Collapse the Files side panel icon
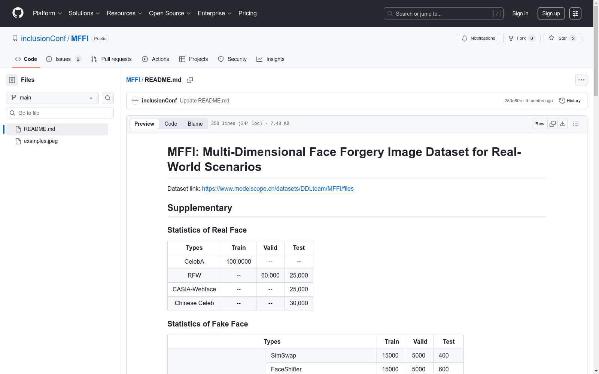Image resolution: width=599 pixels, height=374 pixels. tap(12, 80)
